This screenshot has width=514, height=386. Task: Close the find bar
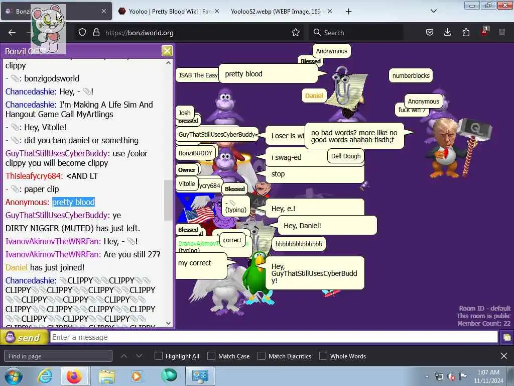coord(504,356)
